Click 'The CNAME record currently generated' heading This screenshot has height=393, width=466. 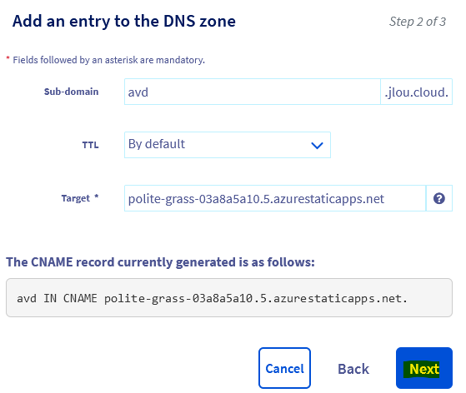click(160, 262)
